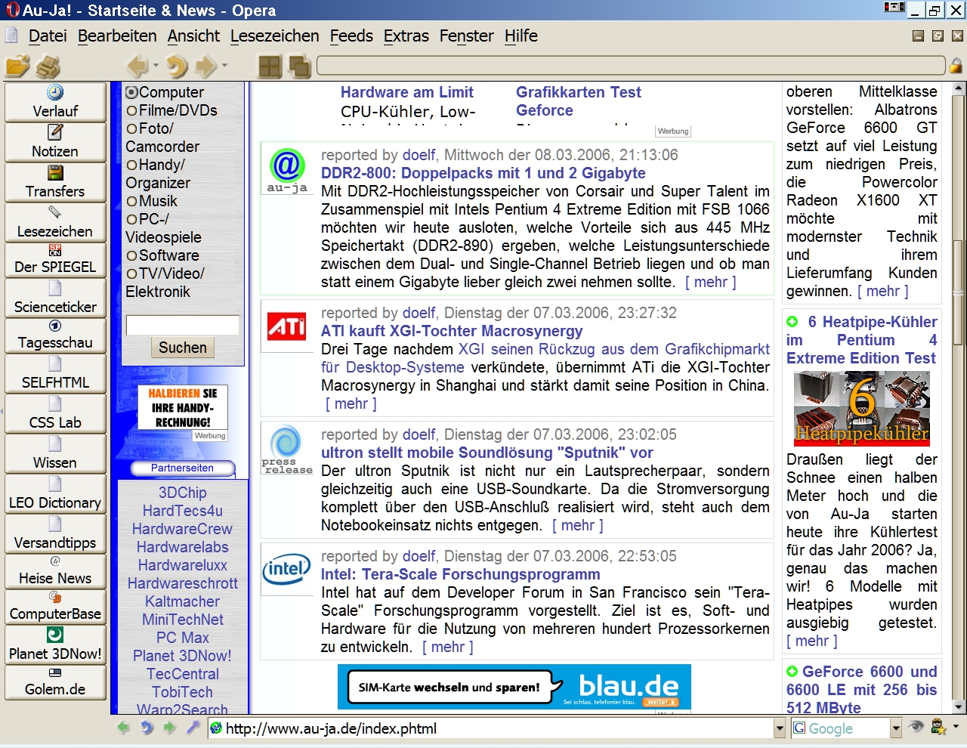Click the Heatpipekühler thumbnail image
The width and height of the screenshot is (967, 748).
[862, 409]
